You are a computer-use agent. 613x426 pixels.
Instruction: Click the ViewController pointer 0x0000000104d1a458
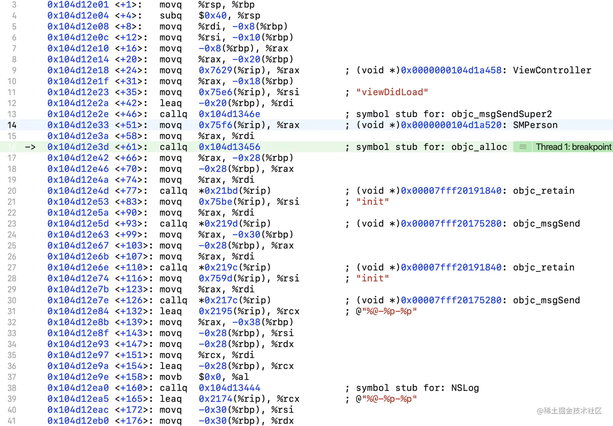click(x=451, y=70)
